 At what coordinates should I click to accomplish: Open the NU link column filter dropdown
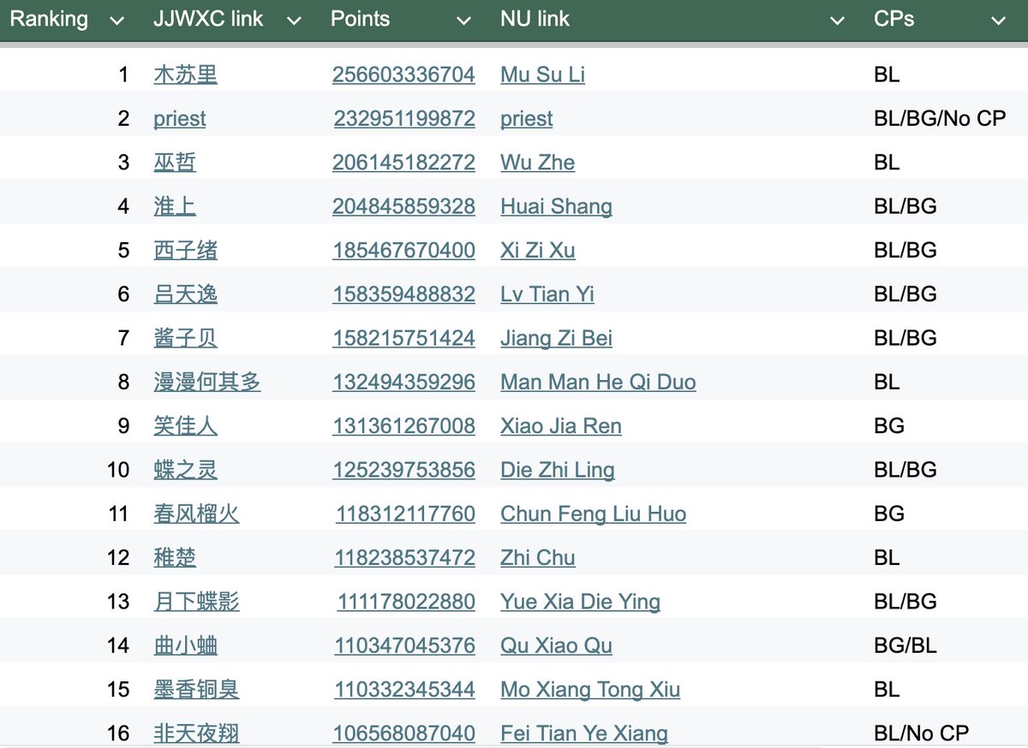838,20
